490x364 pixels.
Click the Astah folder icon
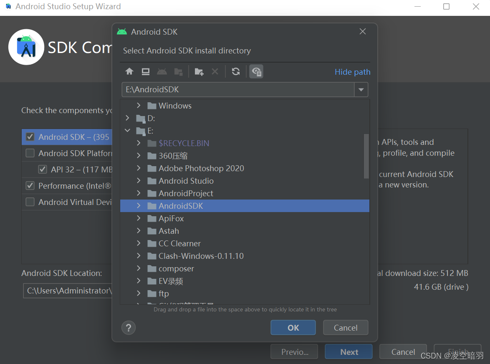click(x=152, y=231)
